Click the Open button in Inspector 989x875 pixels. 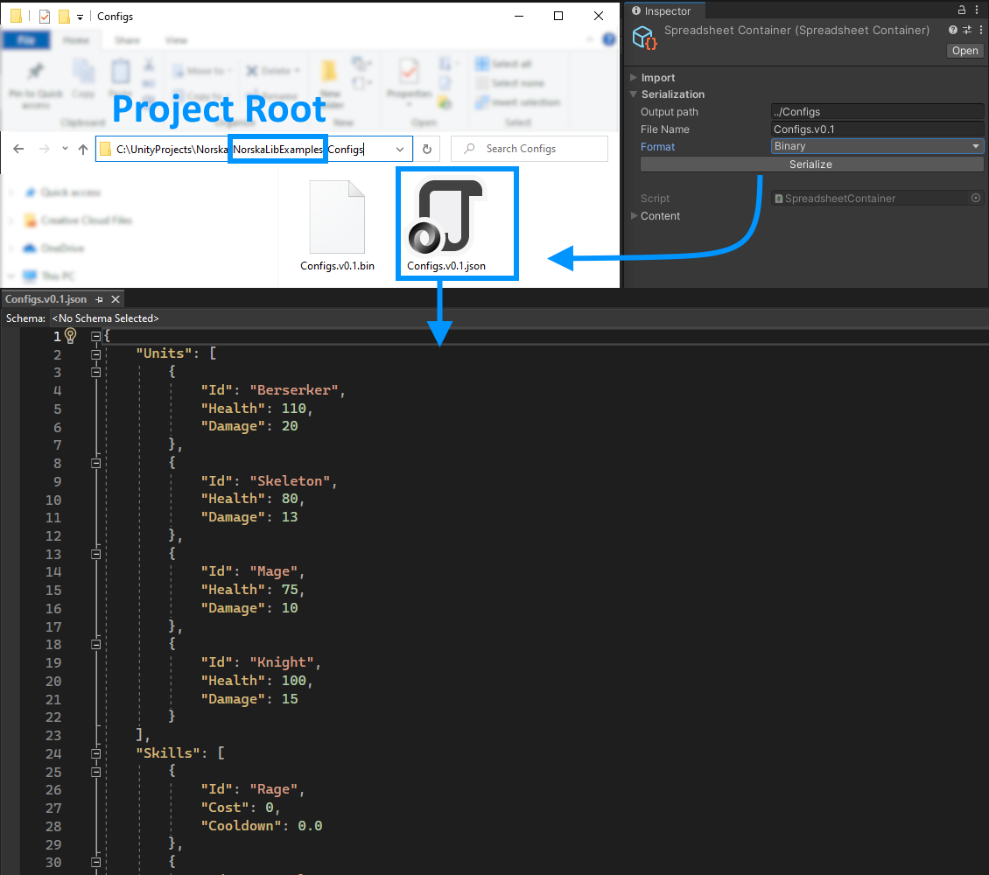(965, 51)
